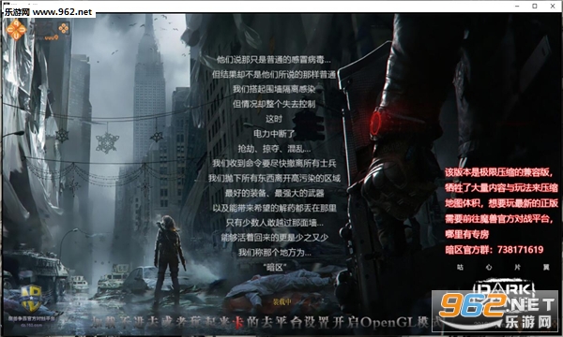Click the line '我们抛下所有东西离开高污染的区域'

(x=274, y=178)
